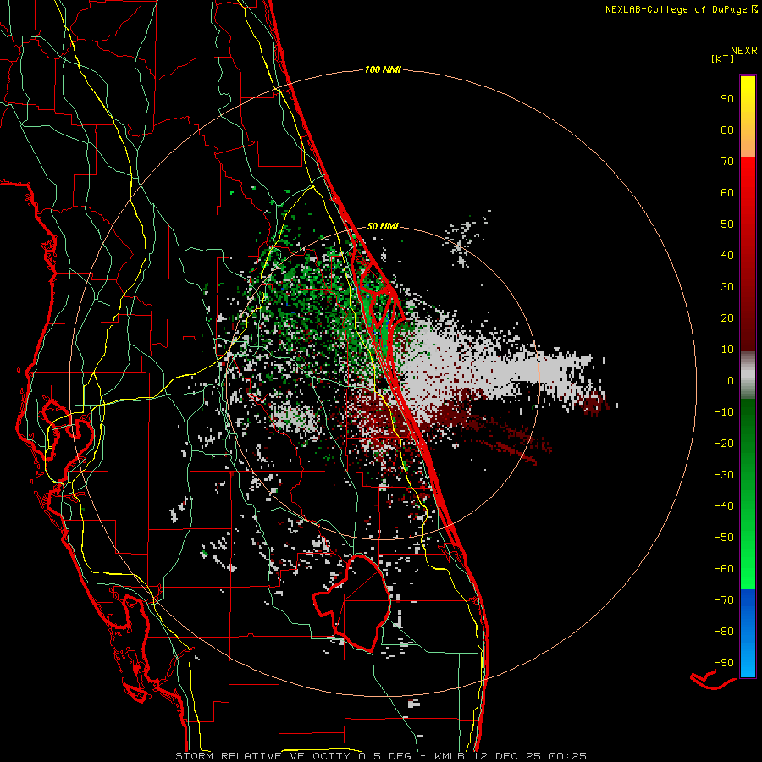Click the '-40' value on the velocity scale
The width and height of the screenshot is (762, 762).
(x=724, y=506)
